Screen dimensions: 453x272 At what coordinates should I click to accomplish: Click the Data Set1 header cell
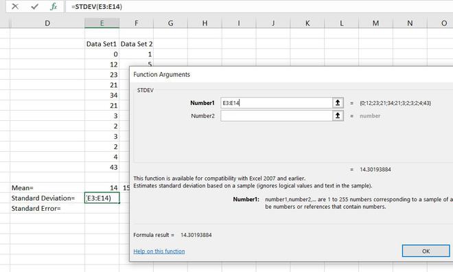[102, 44]
